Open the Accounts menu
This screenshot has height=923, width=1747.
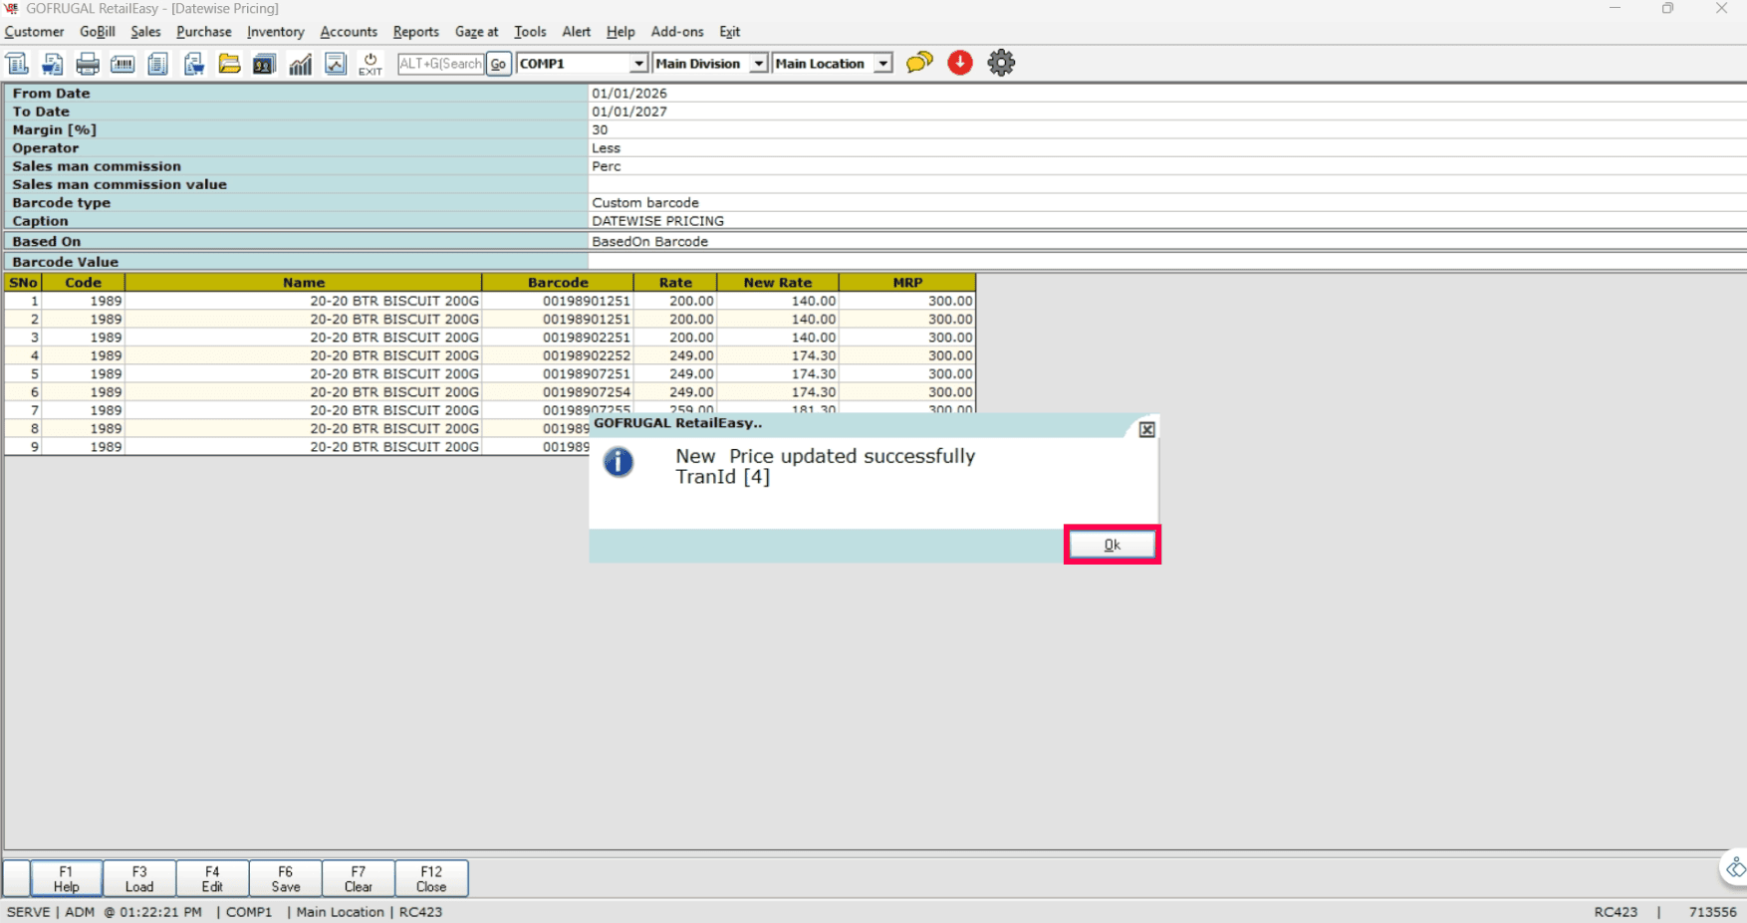(349, 32)
